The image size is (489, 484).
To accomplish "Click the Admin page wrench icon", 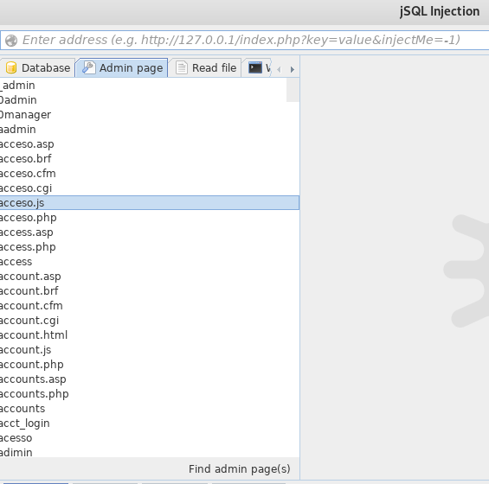I will pos(88,67).
